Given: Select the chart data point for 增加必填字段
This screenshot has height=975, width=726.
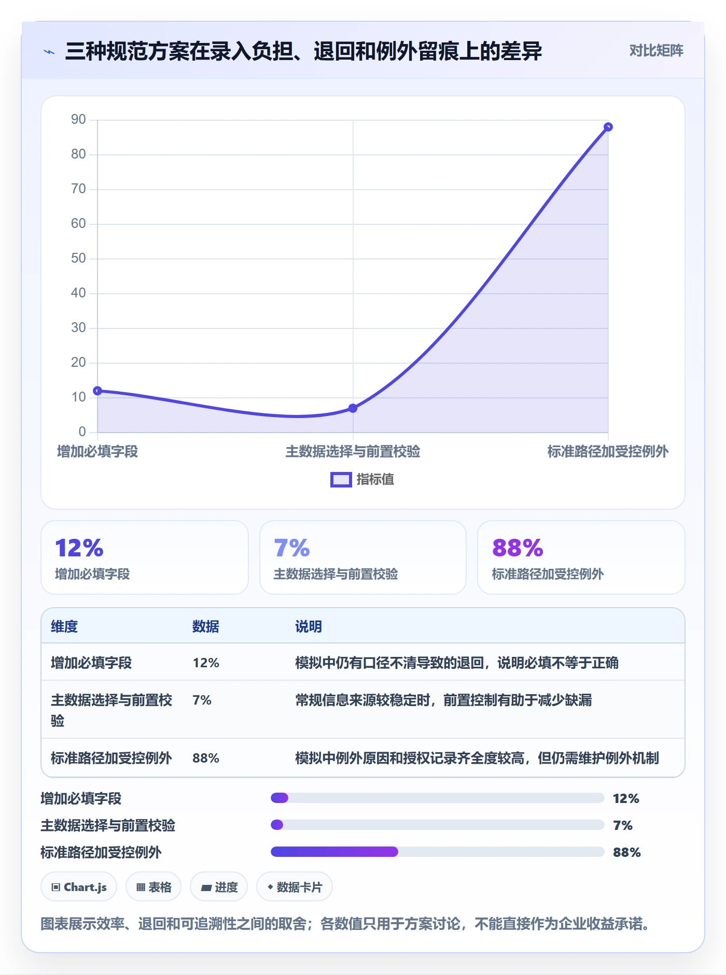Looking at the screenshot, I should (x=97, y=391).
